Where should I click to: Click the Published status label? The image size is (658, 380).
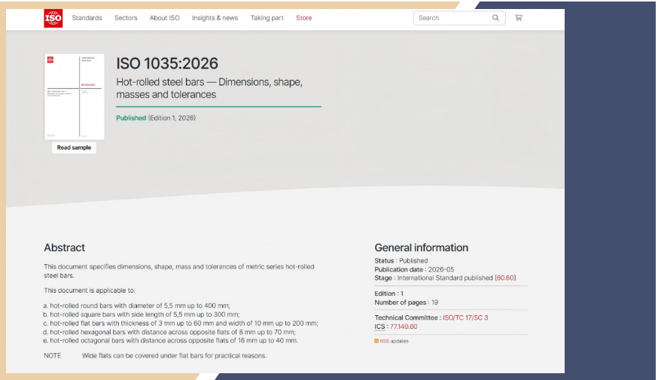click(x=131, y=118)
